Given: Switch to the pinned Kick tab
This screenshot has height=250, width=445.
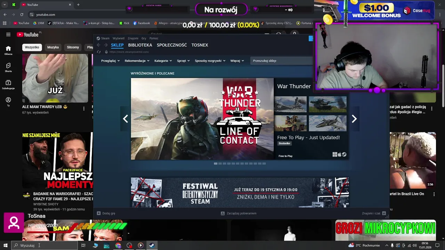Looking at the screenshot, I should click(x=14, y=5).
